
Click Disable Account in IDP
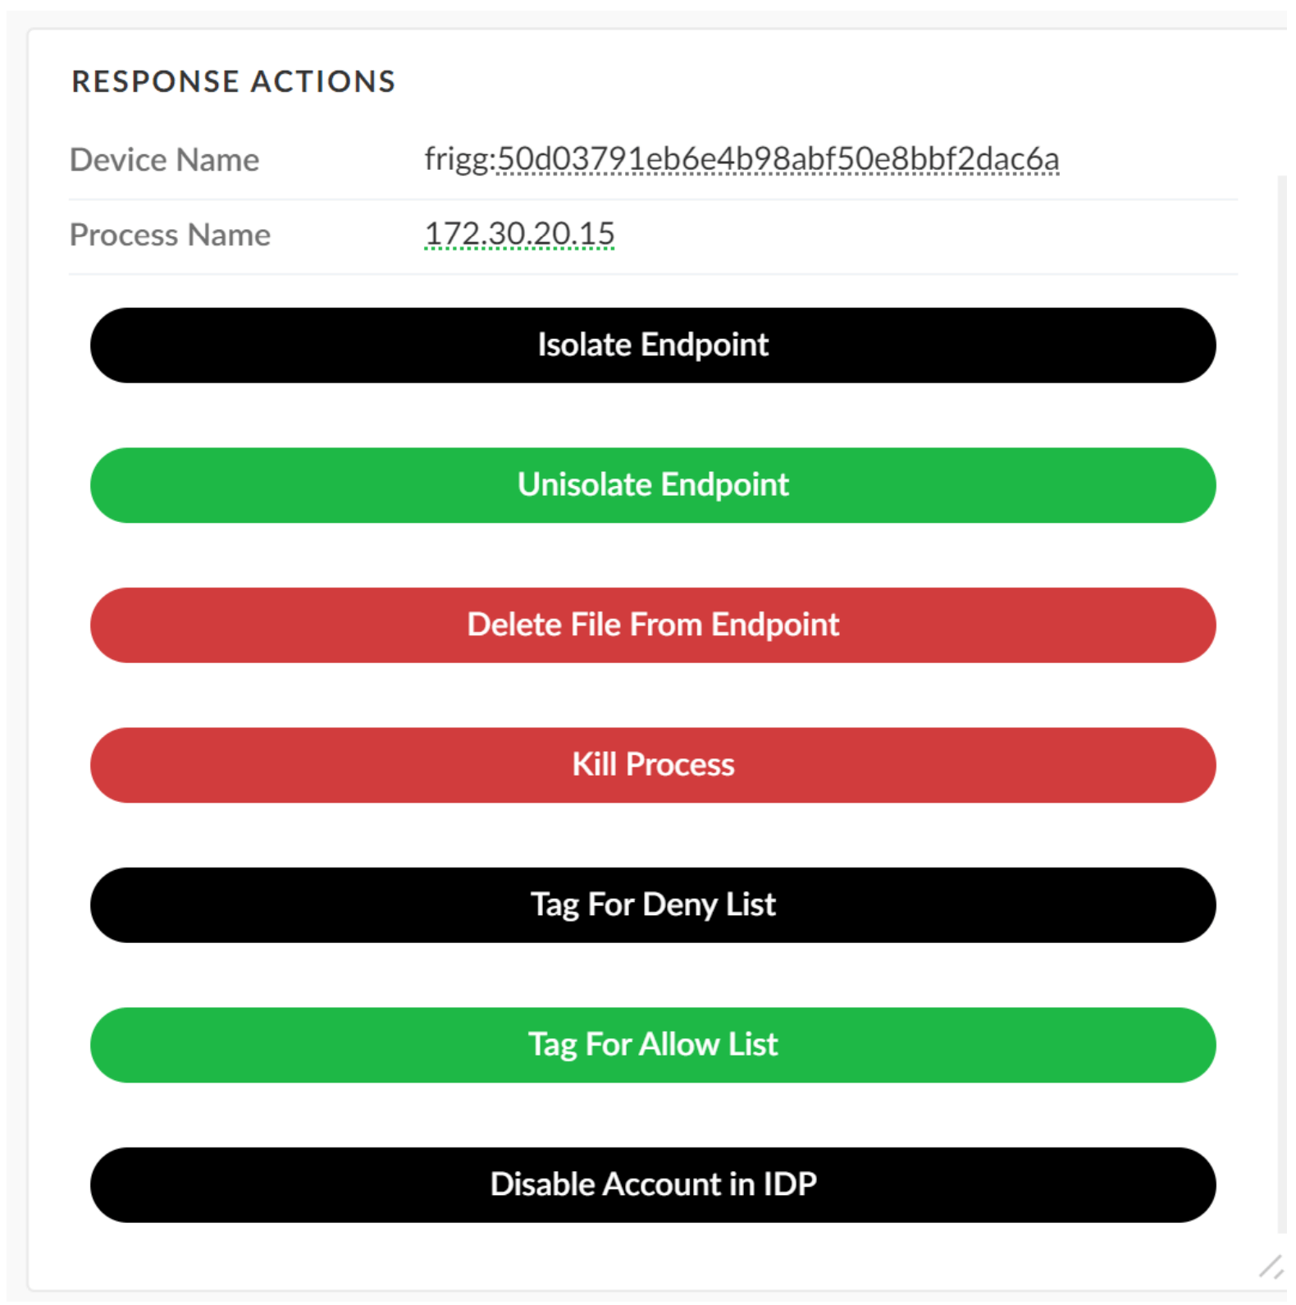(x=653, y=1185)
